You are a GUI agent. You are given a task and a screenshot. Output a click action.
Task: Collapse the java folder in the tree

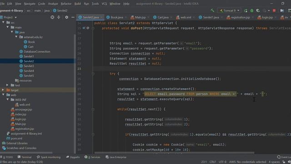pyautogui.click(x=12, y=32)
